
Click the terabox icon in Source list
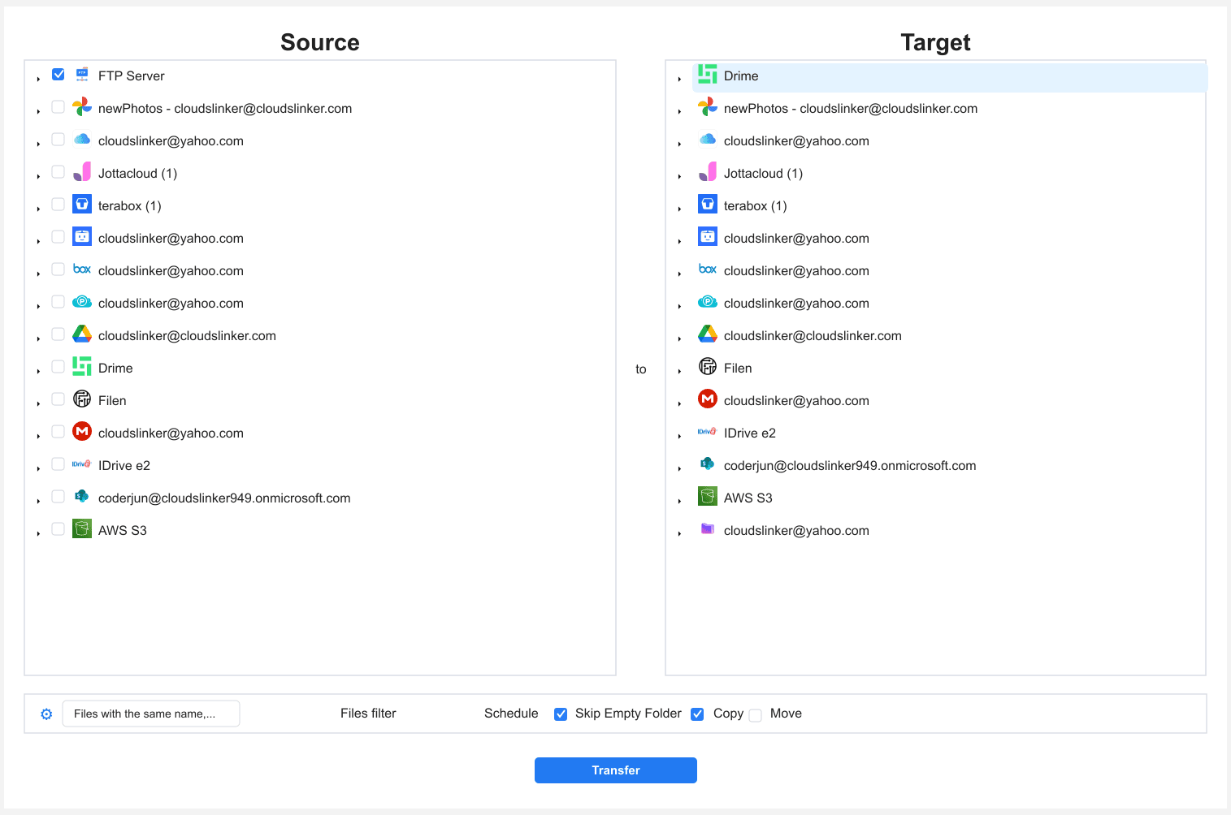pos(82,205)
